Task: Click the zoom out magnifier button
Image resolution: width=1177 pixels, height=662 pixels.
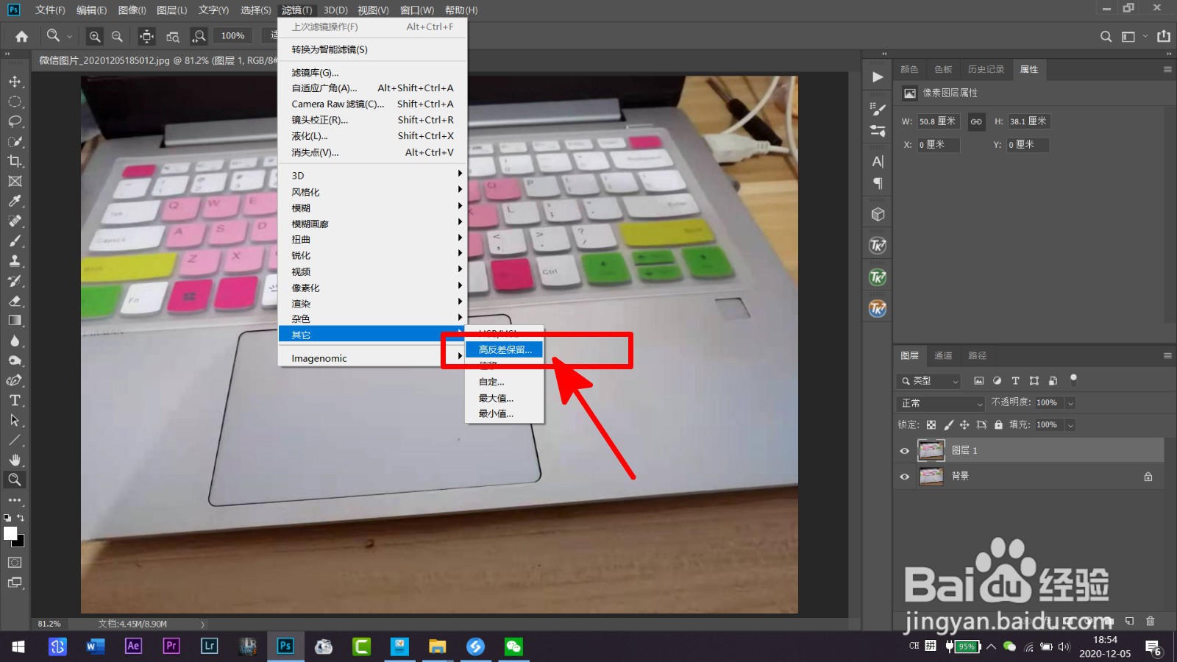Action: point(117,36)
